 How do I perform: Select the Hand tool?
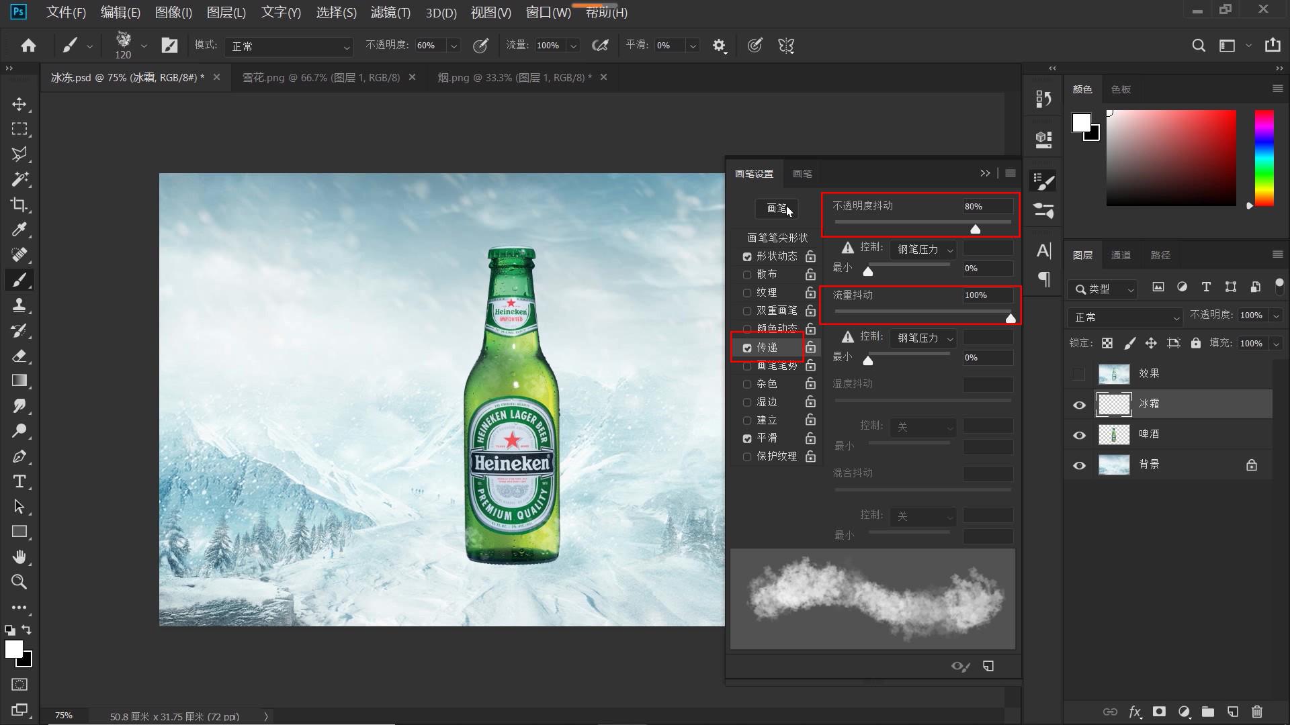pyautogui.click(x=19, y=557)
